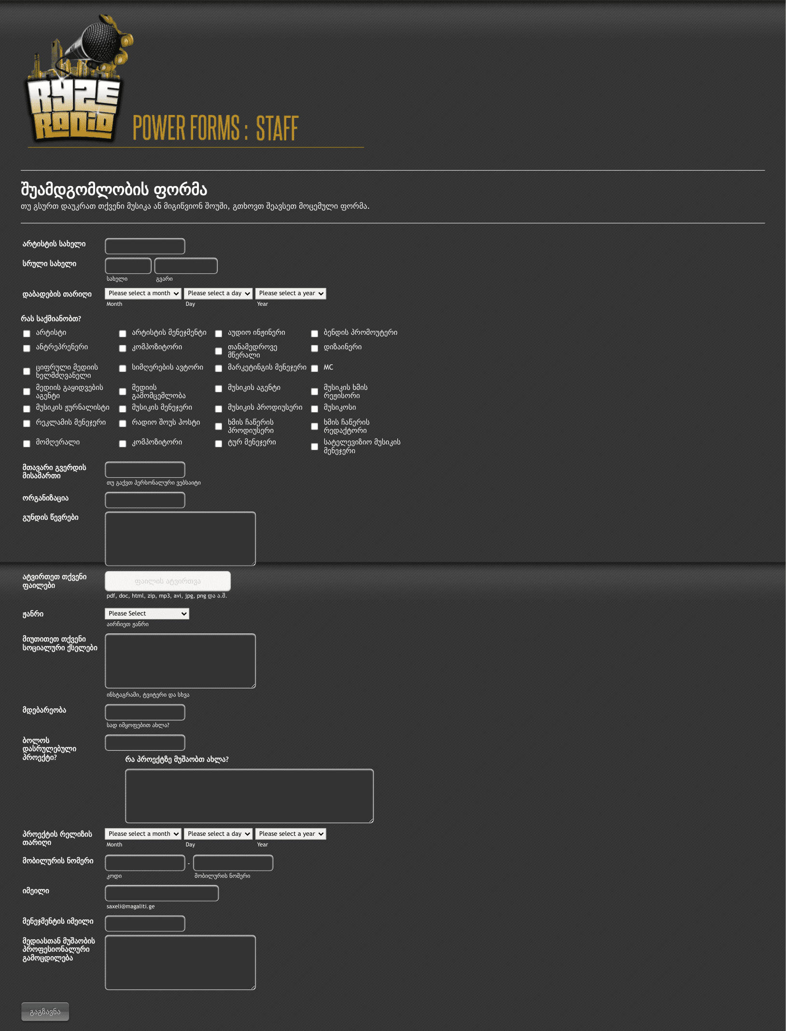Check რეკლამის მენეჯერი checkbox
The width and height of the screenshot is (786, 1031).
tap(27, 423)
